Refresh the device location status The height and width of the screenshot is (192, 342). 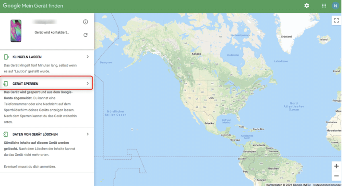coord(85,35)
